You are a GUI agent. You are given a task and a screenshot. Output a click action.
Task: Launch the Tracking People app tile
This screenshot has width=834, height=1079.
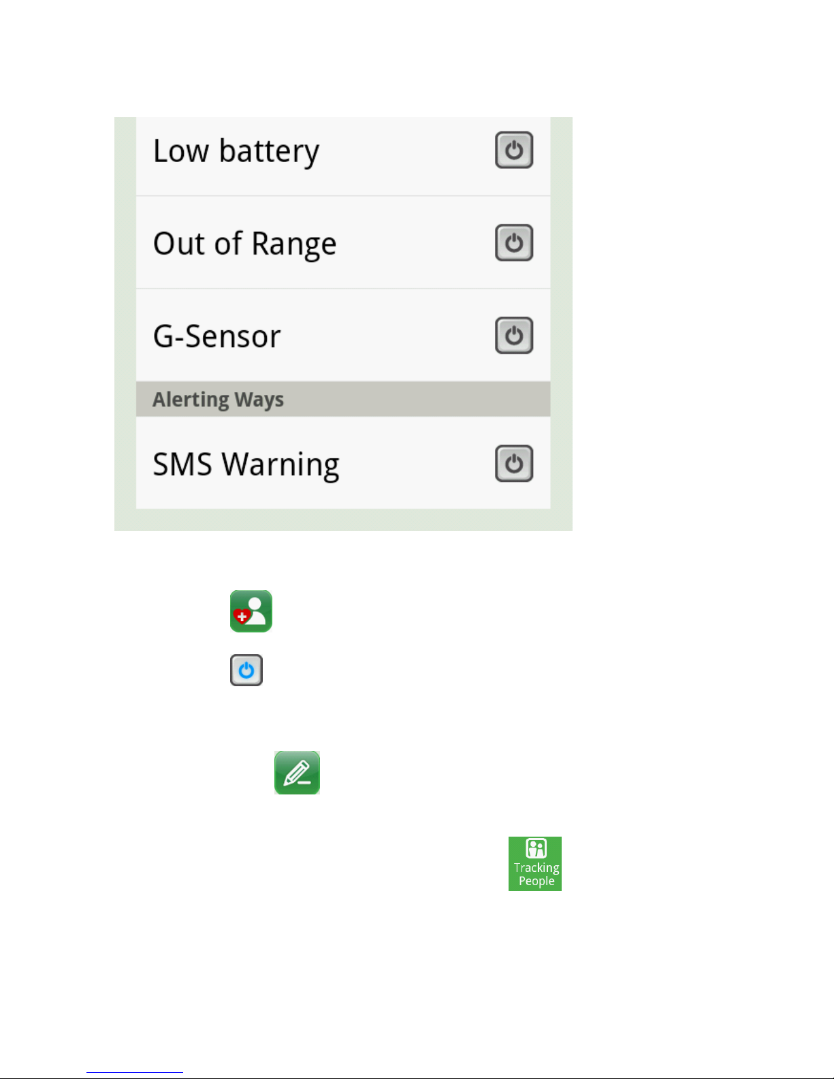[535, 864]
